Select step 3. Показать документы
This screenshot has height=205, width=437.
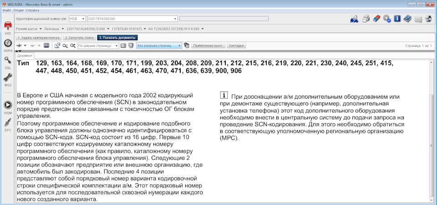[117, 38]
